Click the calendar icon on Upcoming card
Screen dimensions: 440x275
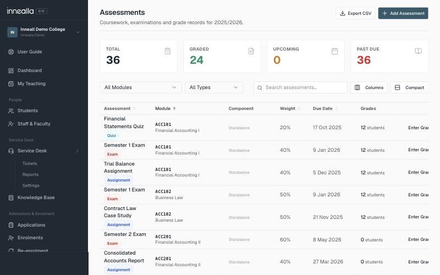click(334, 51)
